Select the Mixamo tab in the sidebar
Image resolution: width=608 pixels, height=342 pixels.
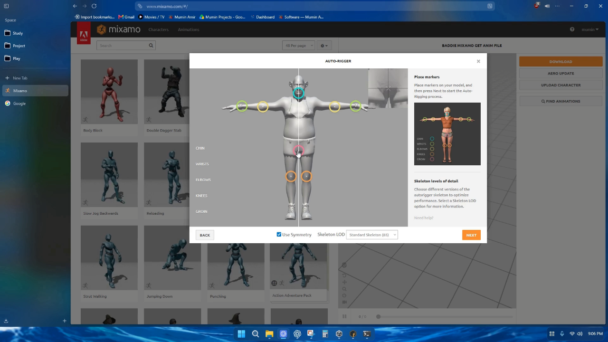coord(36,91)
